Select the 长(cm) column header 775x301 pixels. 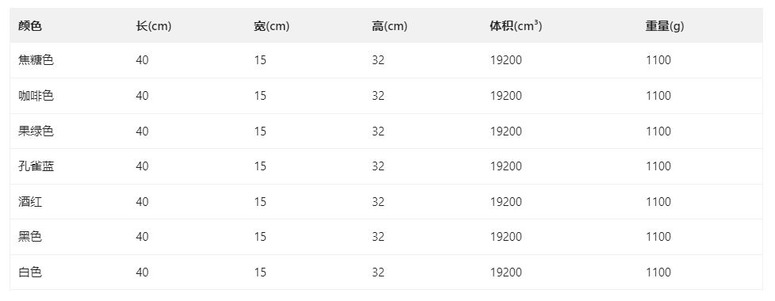pos(154,26)
